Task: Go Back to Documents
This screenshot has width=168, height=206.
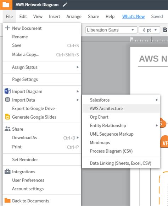Action: [x=42, y=201]
